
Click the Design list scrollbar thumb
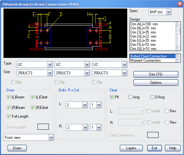[x=178, y=30]
